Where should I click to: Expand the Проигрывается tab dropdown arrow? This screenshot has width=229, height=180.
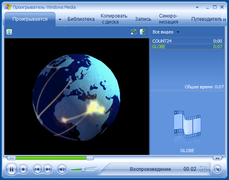60,20
